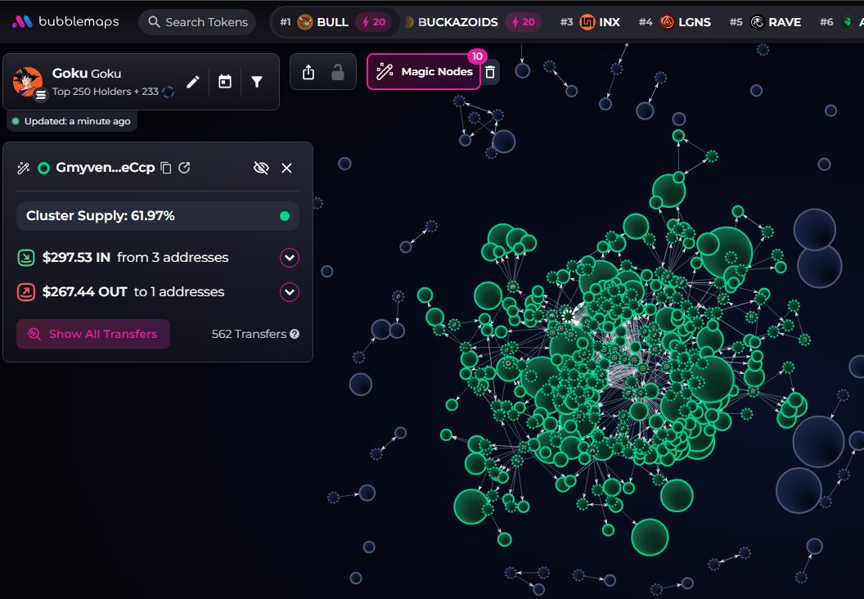Screen dimensions: 864x599
Task: Click the share export icon
Action: click(308, 73)
